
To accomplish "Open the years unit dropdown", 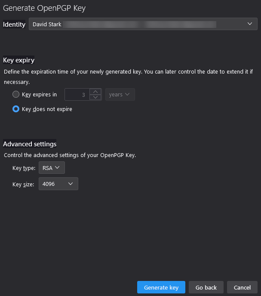I will click(x=120, y=95).
